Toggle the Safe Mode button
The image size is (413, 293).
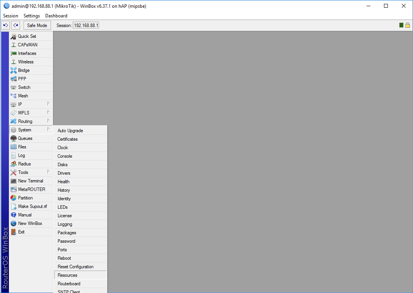(x=37, y=26)
